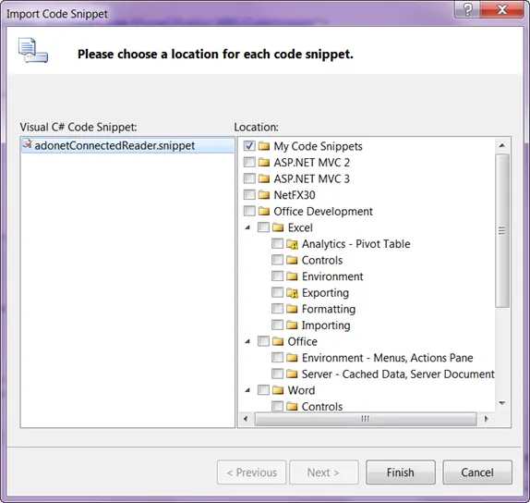Check the Environment - Menus, Actions Pane checkbox

[x=278, y=357]
